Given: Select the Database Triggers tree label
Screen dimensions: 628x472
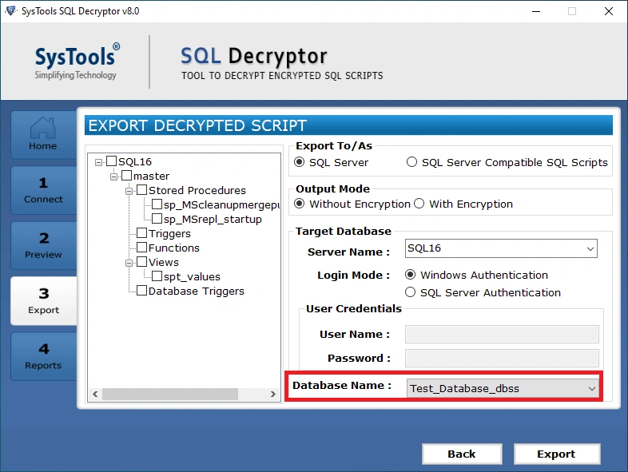Looking at the screenshot, I should click(197, 291).
